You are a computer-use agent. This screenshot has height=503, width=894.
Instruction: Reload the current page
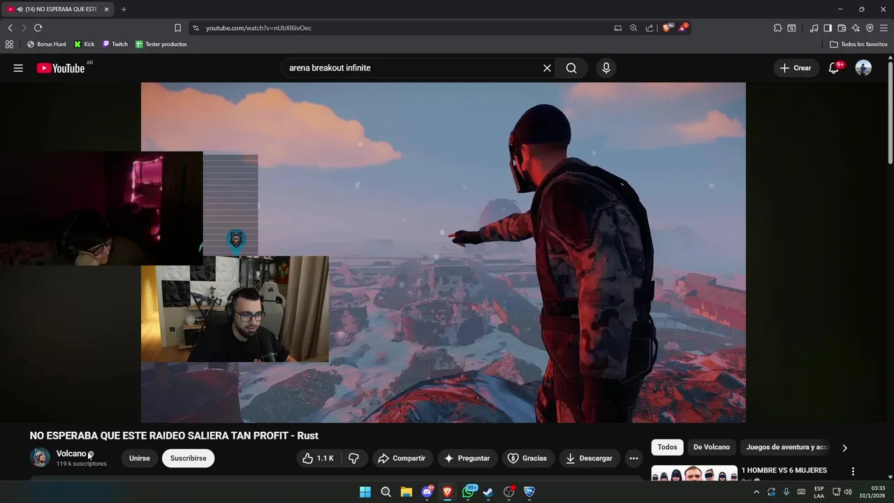38,28
